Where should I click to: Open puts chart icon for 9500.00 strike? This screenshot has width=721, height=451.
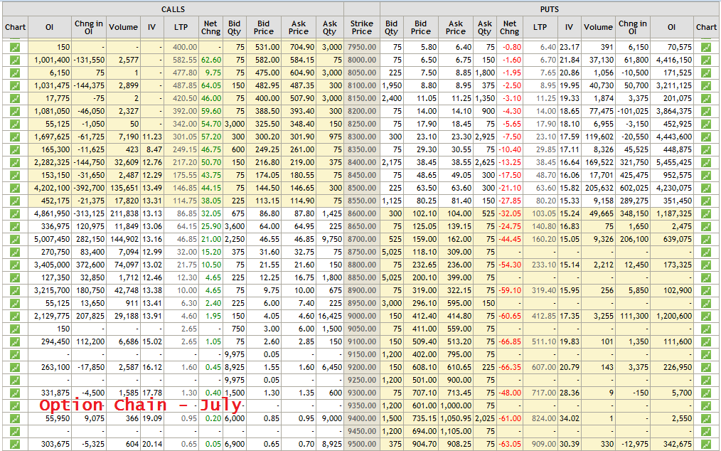coord(706,444)
